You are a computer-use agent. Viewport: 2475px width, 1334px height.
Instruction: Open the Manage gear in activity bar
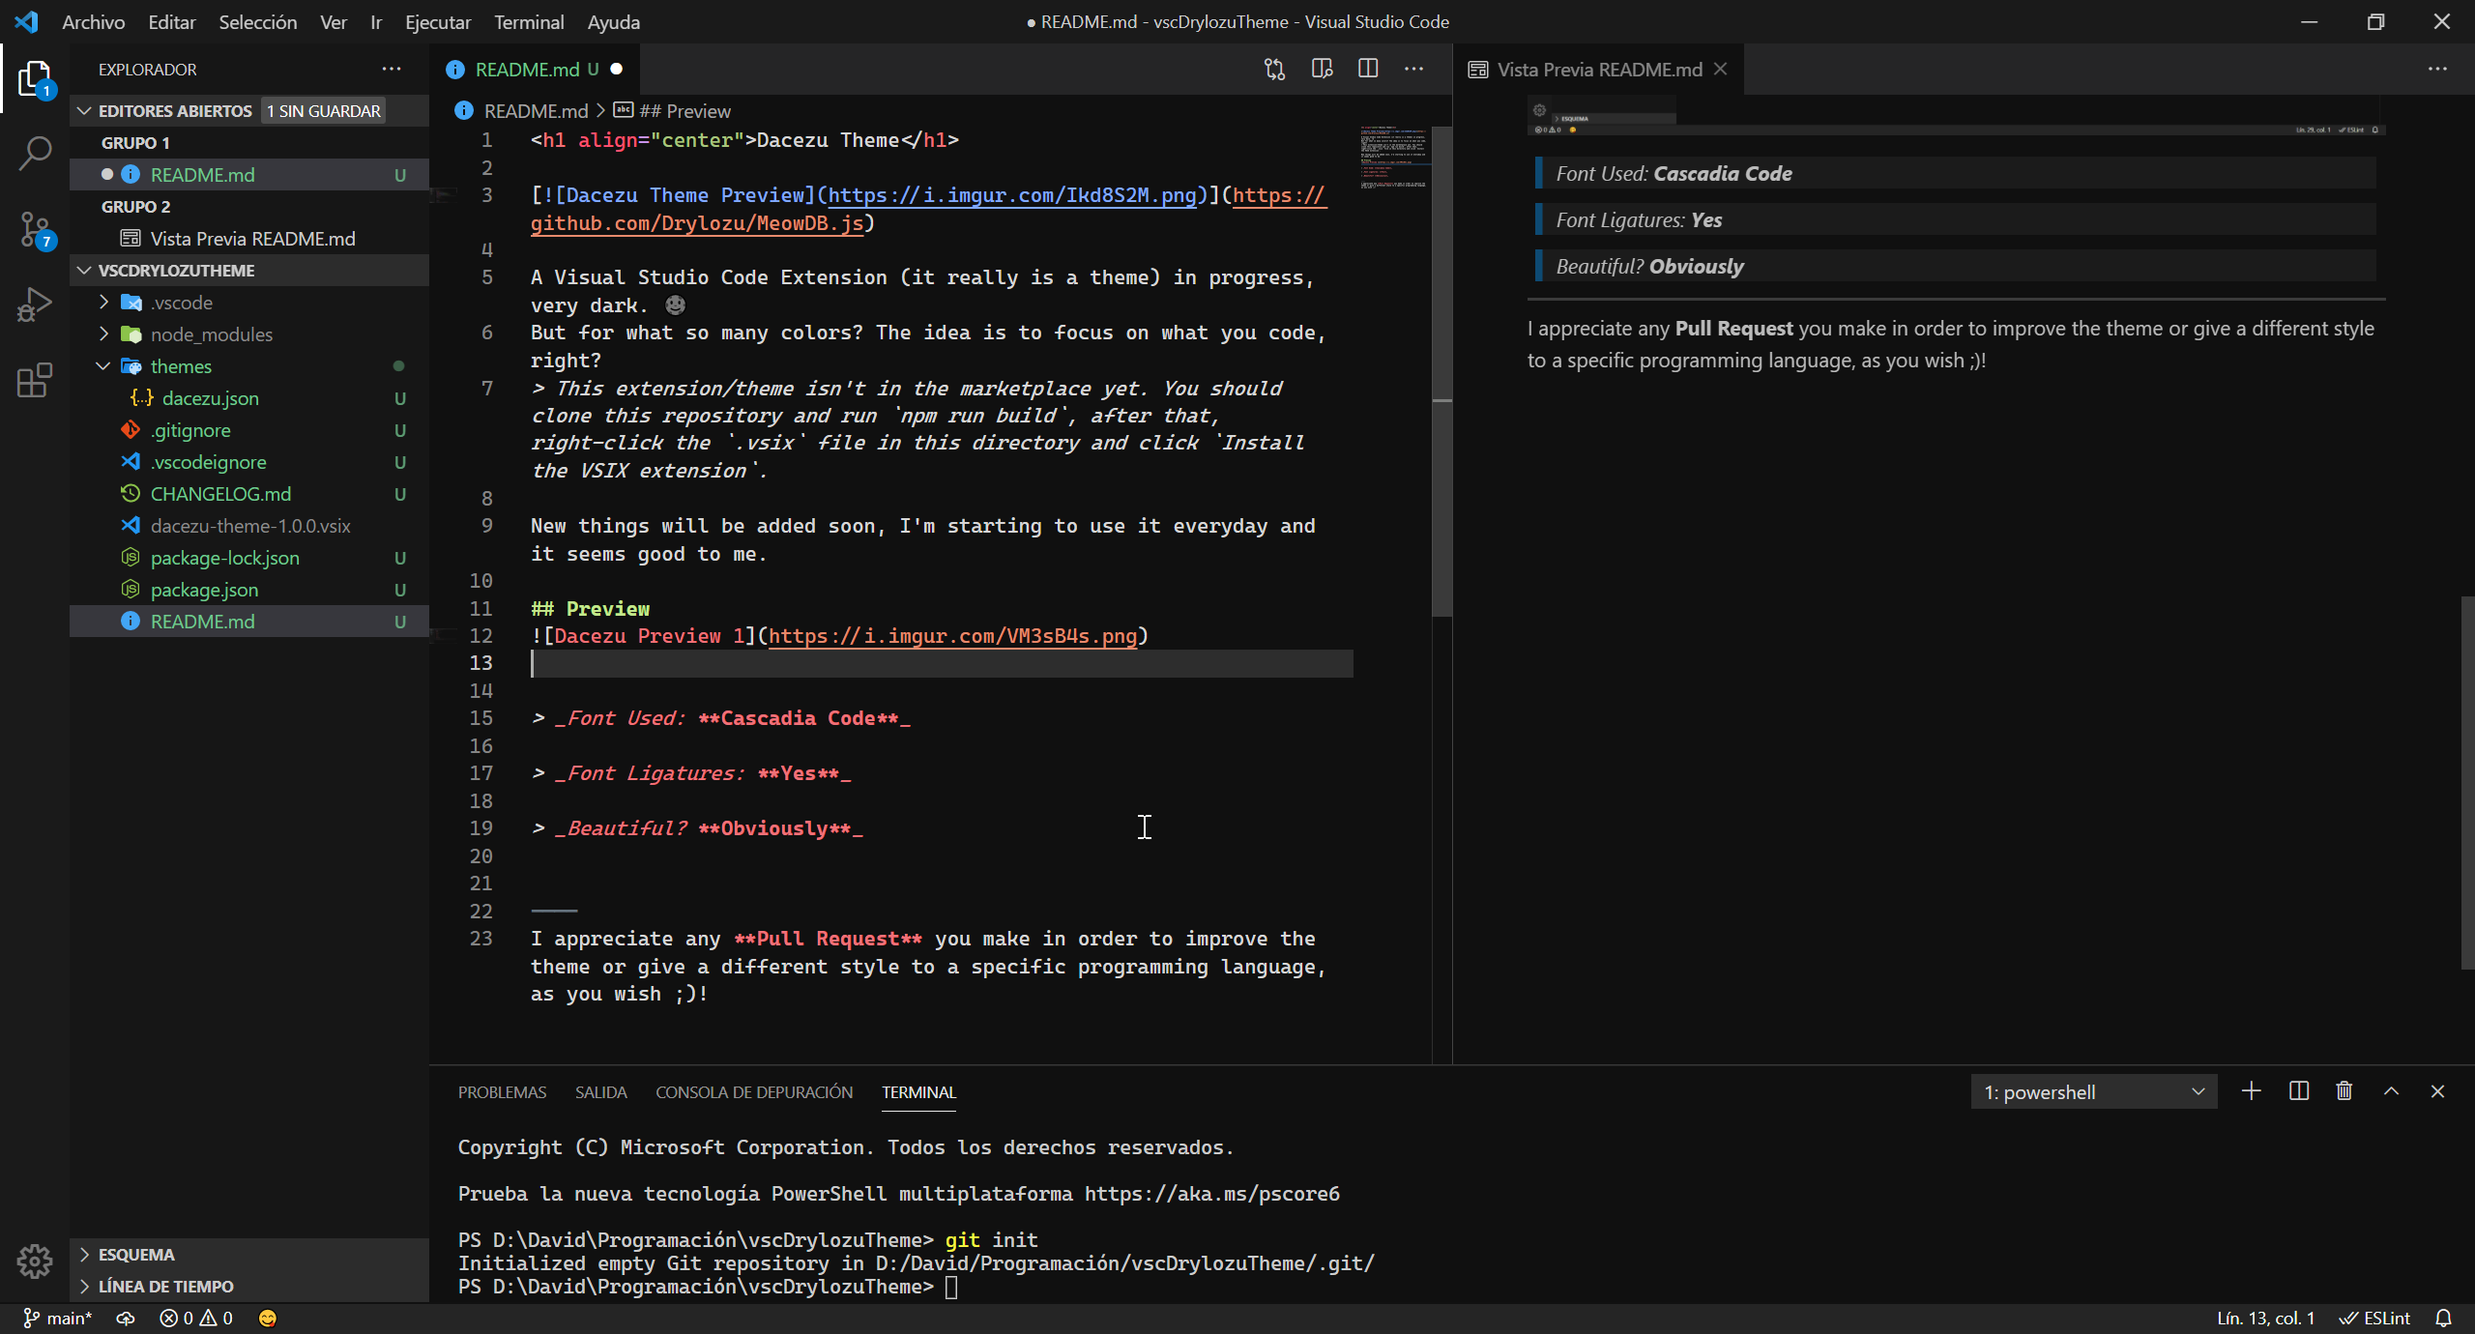pyautogui.click(x=35, y=1261)
